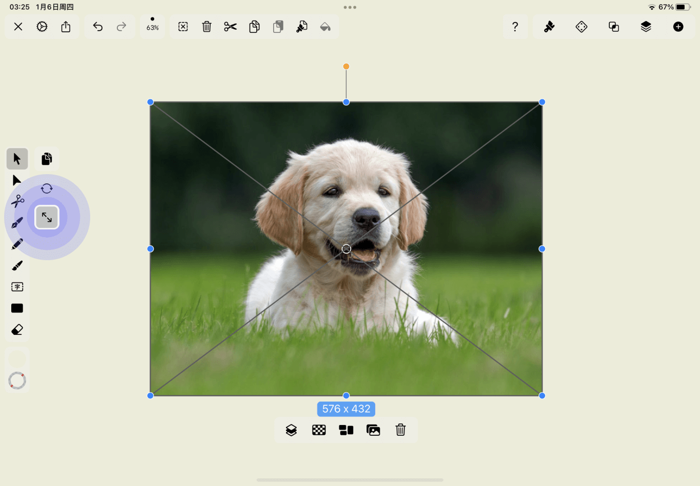Screen dimensions: 700x486
Task: Tap the rotate mode icon in radial menu
Action: click(47, 188)
